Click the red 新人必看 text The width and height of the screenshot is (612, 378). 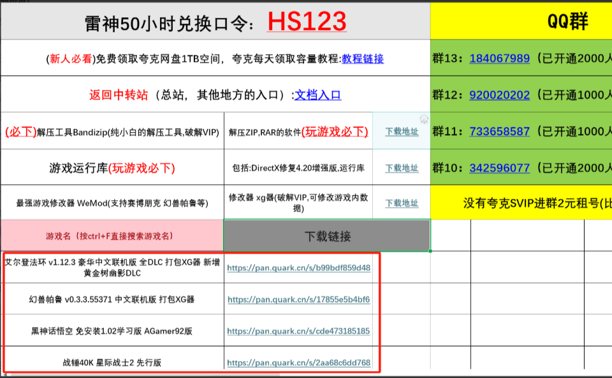[71, 59]
